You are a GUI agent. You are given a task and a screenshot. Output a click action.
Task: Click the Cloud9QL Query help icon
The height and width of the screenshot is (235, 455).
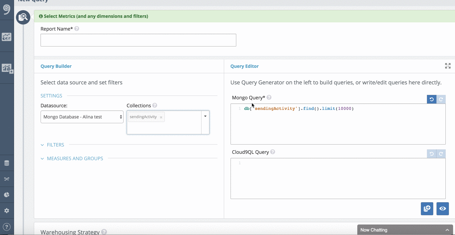tap(273, 152)
